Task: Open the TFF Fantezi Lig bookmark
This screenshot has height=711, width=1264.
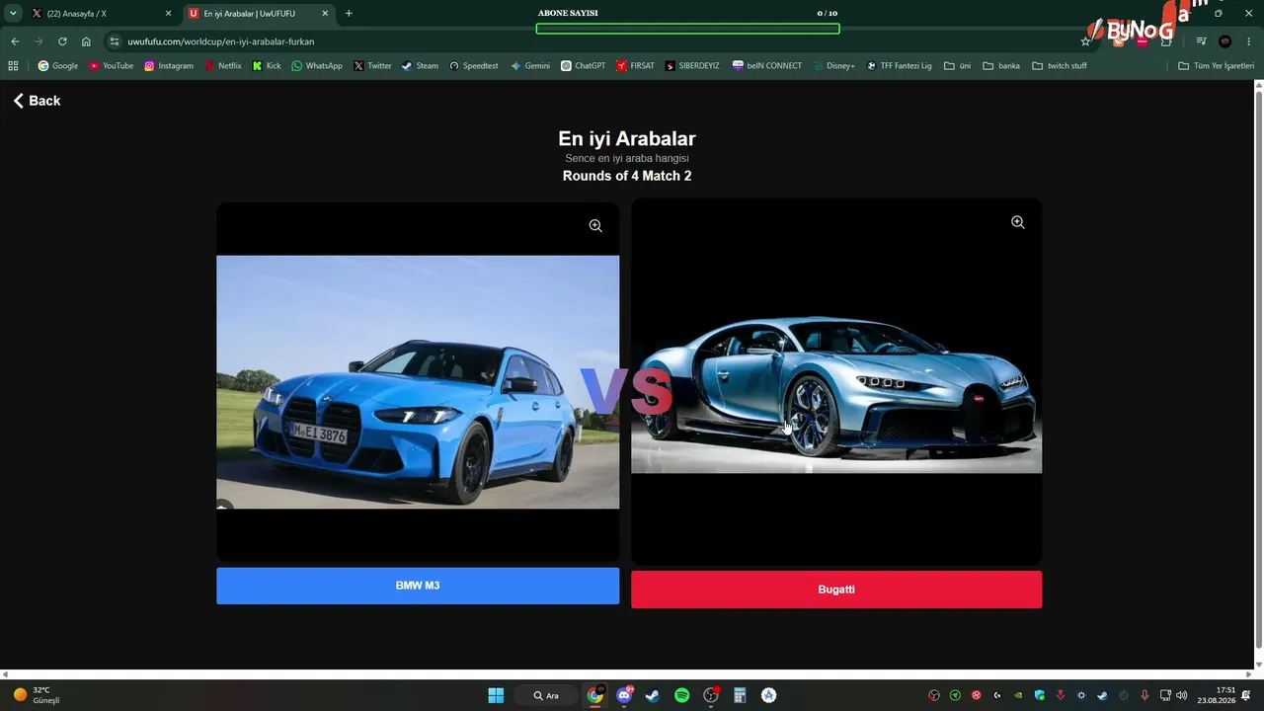Action: [899, 66]
